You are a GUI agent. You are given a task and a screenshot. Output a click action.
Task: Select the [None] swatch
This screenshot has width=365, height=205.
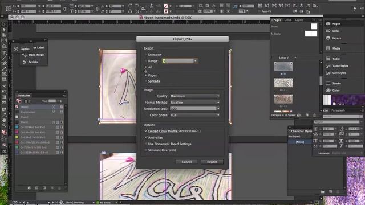(x=39, y=107)
